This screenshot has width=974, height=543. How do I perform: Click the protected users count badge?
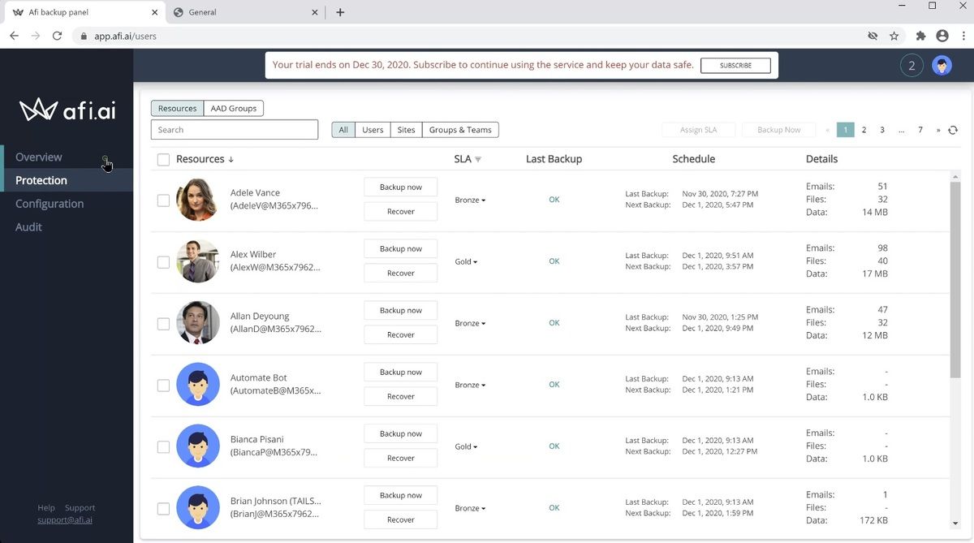point(911,65)
